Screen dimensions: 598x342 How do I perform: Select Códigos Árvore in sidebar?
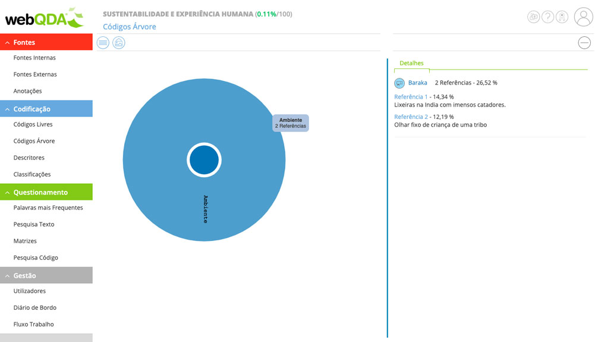(34, 141)
